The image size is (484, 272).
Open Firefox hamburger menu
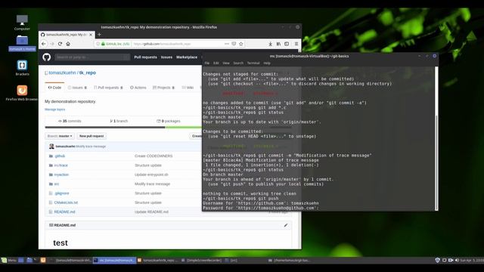click(x=296, y=44)
